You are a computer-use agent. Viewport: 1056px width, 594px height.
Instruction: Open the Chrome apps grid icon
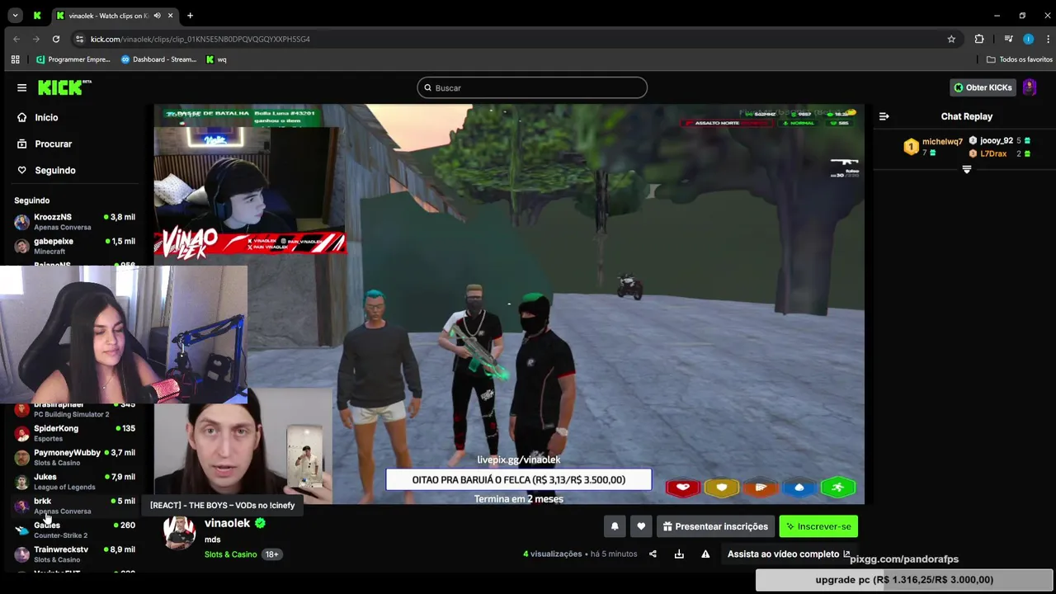coord(15,59)
